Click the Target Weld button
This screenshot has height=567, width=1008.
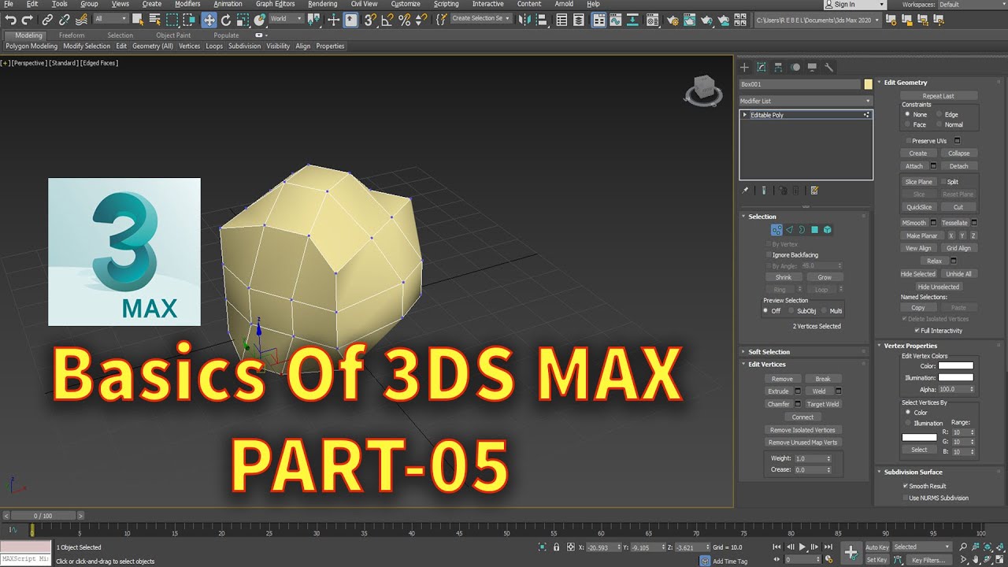coord(823,404)
